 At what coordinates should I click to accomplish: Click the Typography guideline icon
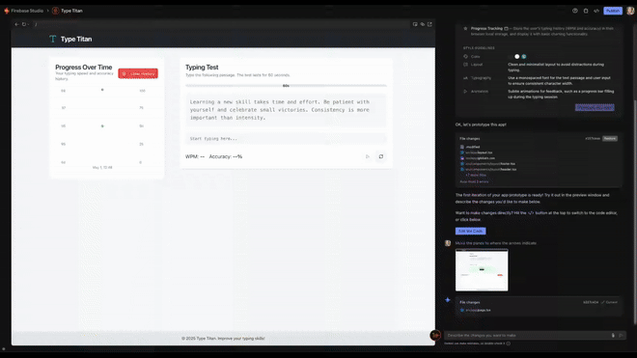coord(465,78)
